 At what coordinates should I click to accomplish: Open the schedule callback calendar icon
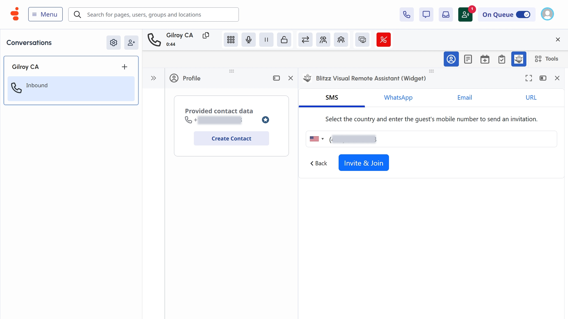click(485, 59)
